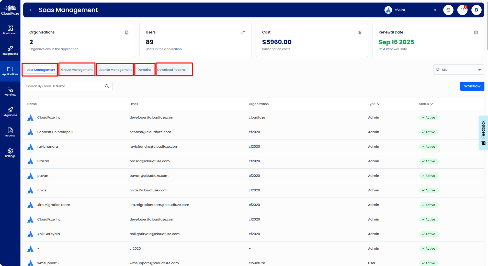
Task: Click the 89 users count
Action: coord(150,42)
